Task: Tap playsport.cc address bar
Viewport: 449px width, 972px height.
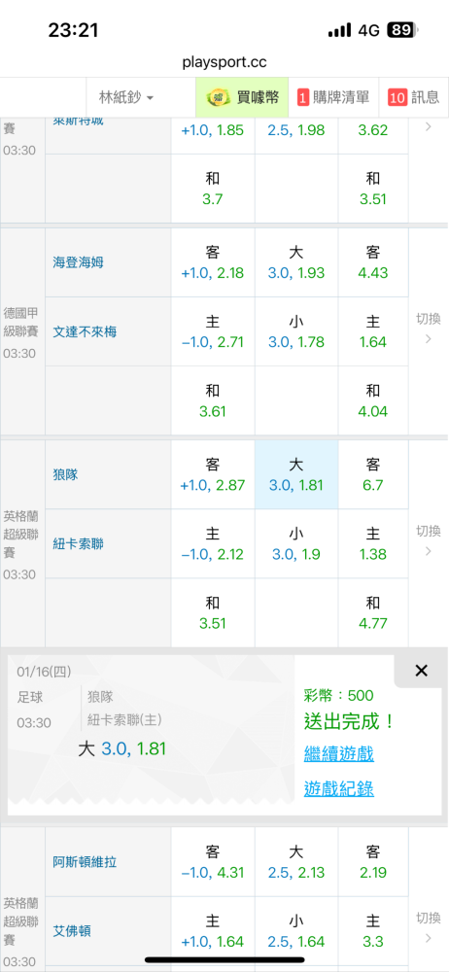Action: (224, 62)
